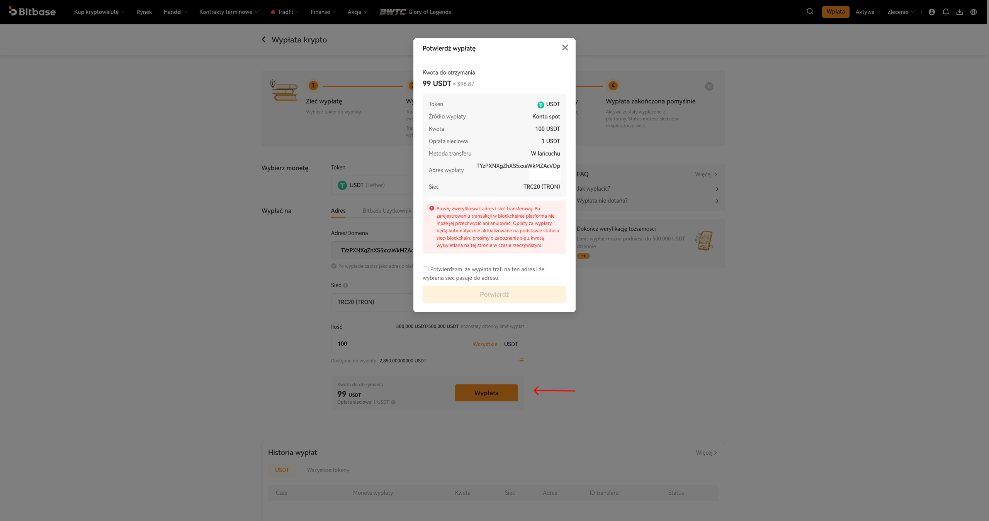Close the Potwierdź wypłatę dialog
Image resolution: width=989 pixels, height=521 pixels.
565,47
